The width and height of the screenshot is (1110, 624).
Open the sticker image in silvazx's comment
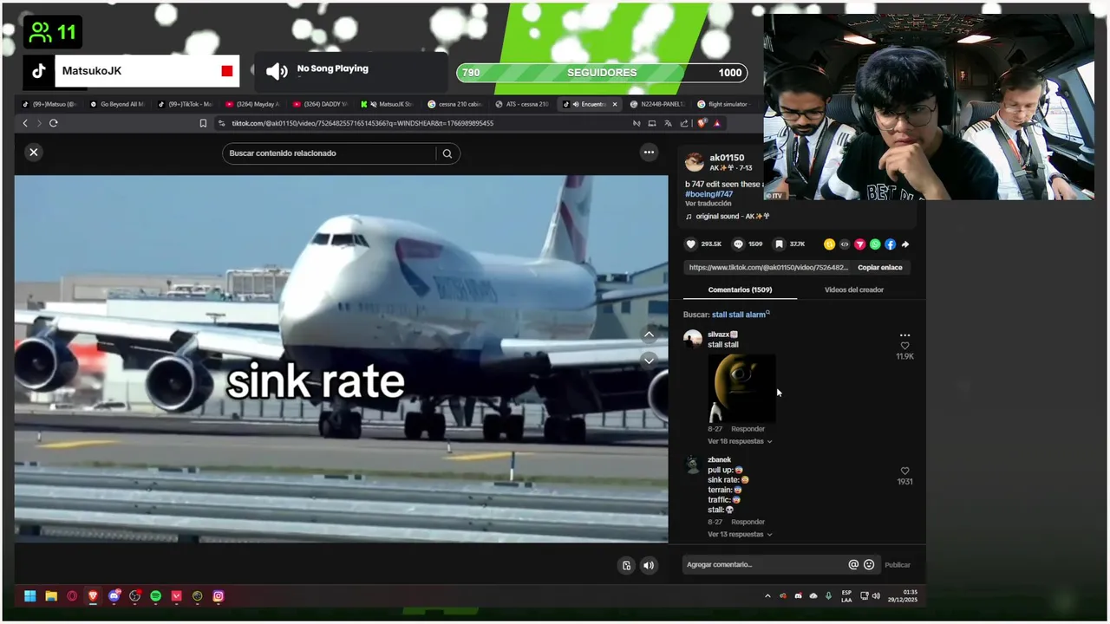(x=742, y=388)
